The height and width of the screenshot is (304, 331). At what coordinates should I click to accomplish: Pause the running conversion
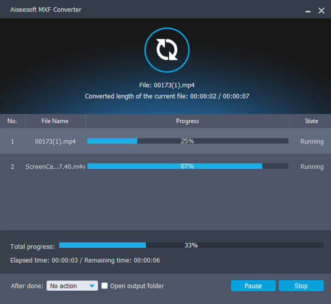pos(253,286)
